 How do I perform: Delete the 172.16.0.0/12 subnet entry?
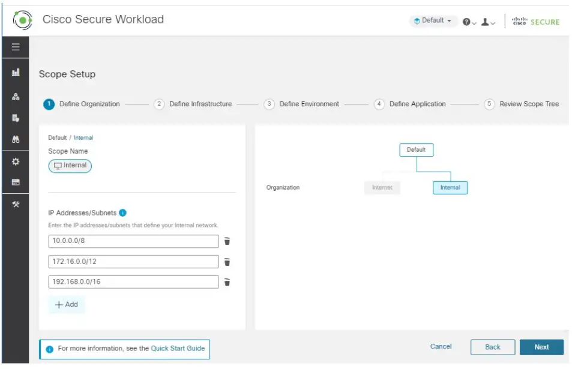[227, 262]
